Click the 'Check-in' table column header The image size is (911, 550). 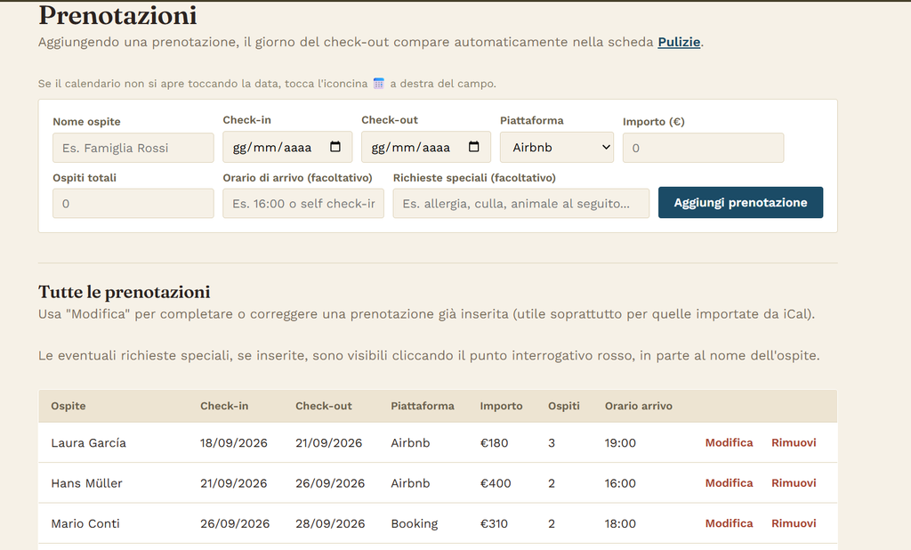pos(224,406)
